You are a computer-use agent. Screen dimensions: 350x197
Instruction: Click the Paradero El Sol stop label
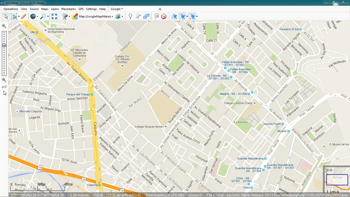289,29
